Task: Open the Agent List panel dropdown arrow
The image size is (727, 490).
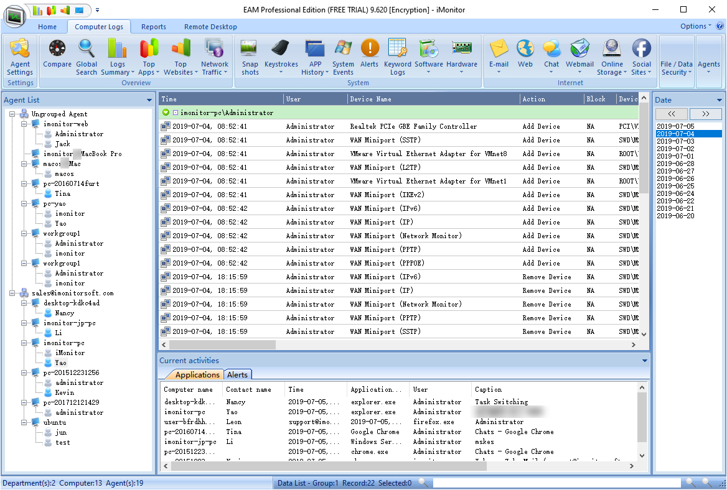Action: 149,100
